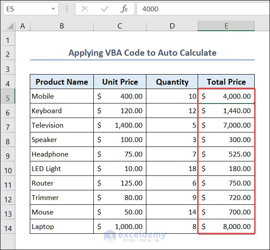Click the title 'Applying VBA Code to Auto Calculate'

tap(142, 53)
